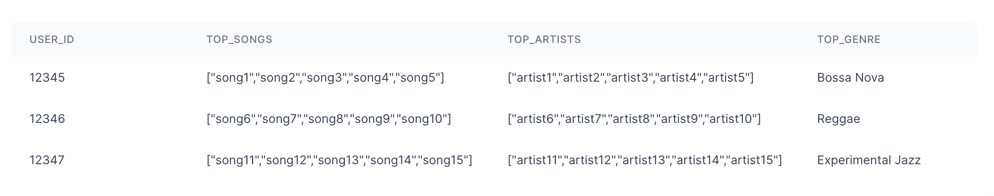Viewport: 994px width, 196px height.
Task: Click the song6 to song10 list cell
Action: [329, 119]
